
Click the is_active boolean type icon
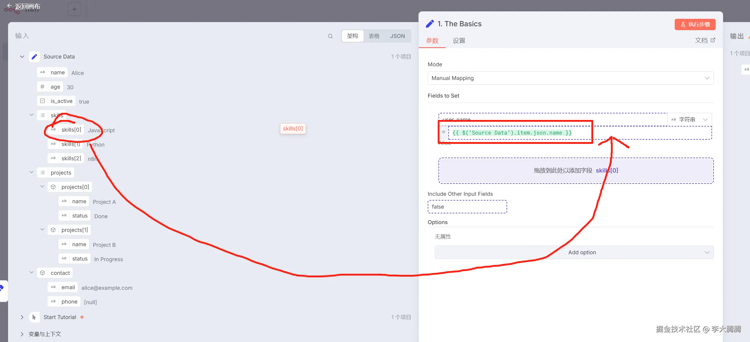click(42, 101)
